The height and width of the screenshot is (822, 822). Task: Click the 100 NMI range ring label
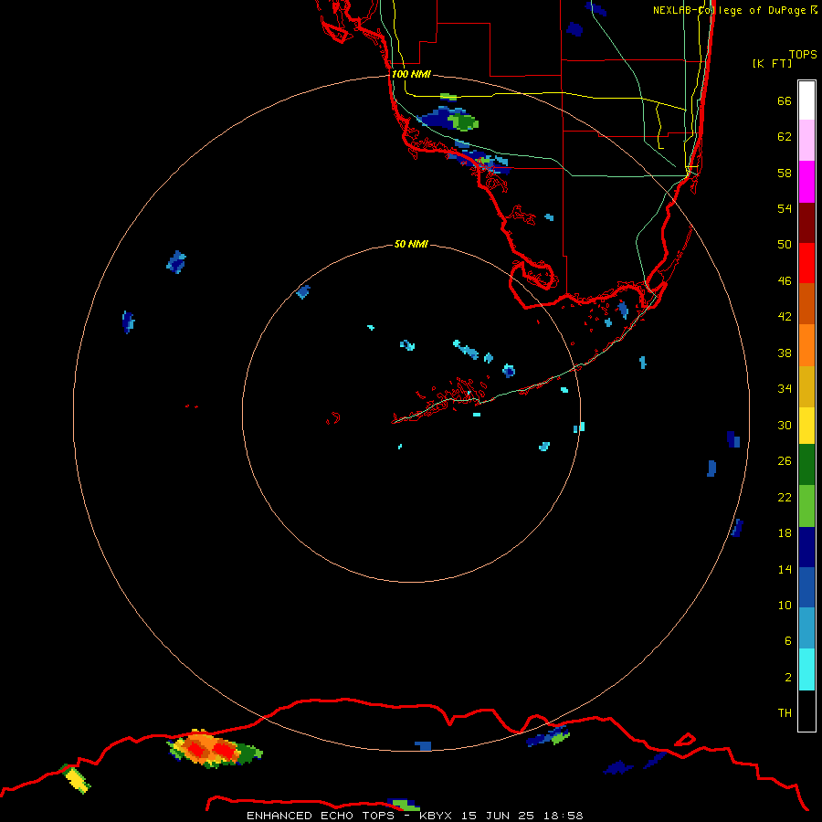pos(411,75)
